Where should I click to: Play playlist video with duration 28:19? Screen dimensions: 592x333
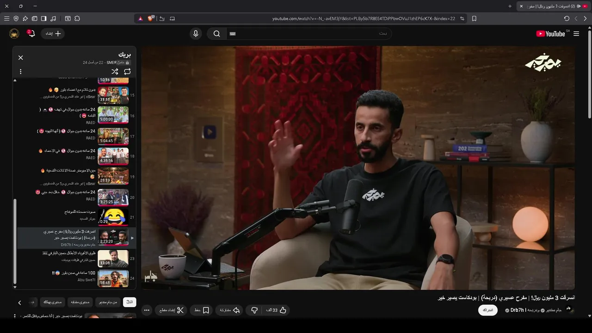point(75,177)
